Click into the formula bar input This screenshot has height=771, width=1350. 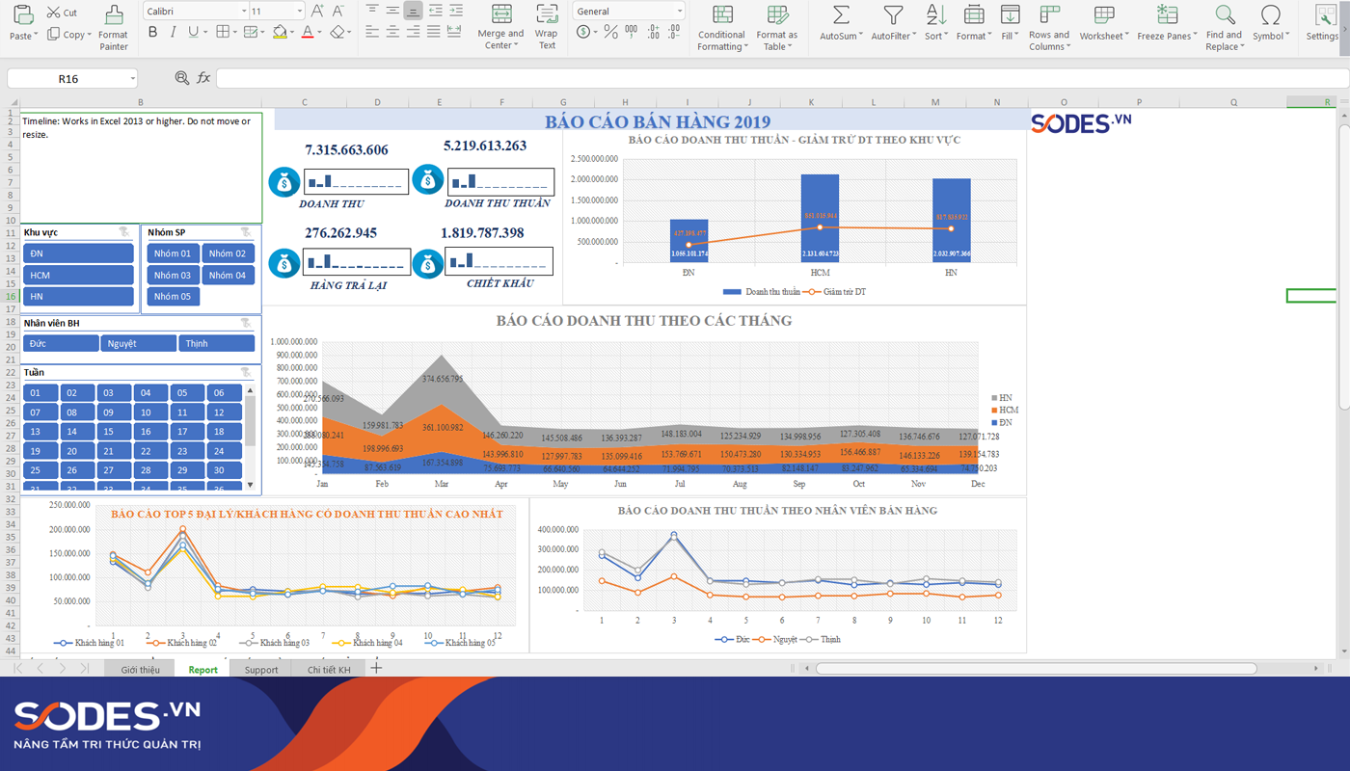(x=771, y=78)
